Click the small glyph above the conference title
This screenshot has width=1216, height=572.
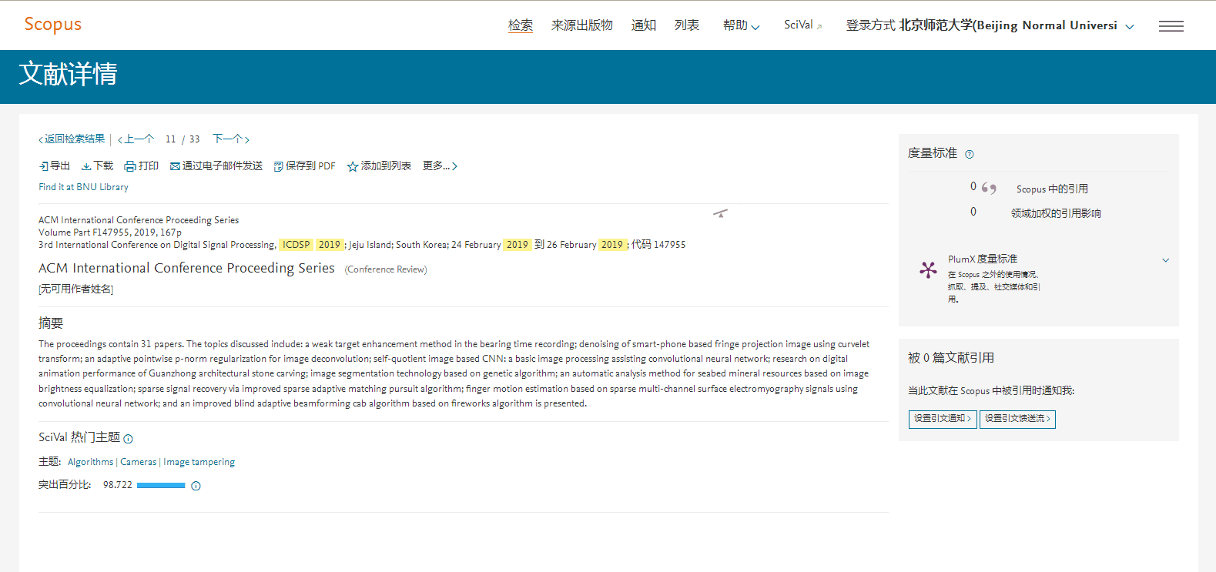click(720, 213)
